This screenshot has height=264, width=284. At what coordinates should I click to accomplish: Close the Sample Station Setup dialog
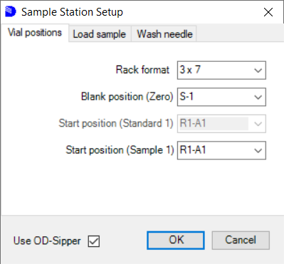268,12
